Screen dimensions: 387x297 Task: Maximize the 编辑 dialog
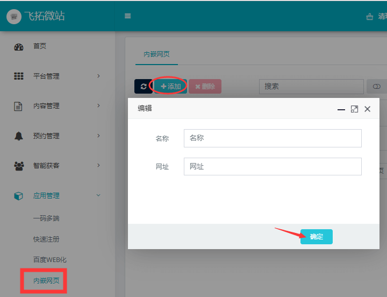coord(354,109)
